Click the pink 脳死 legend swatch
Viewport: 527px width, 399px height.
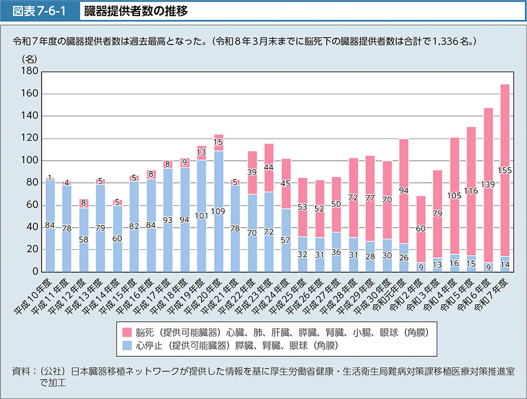click(x=127, y=332)
